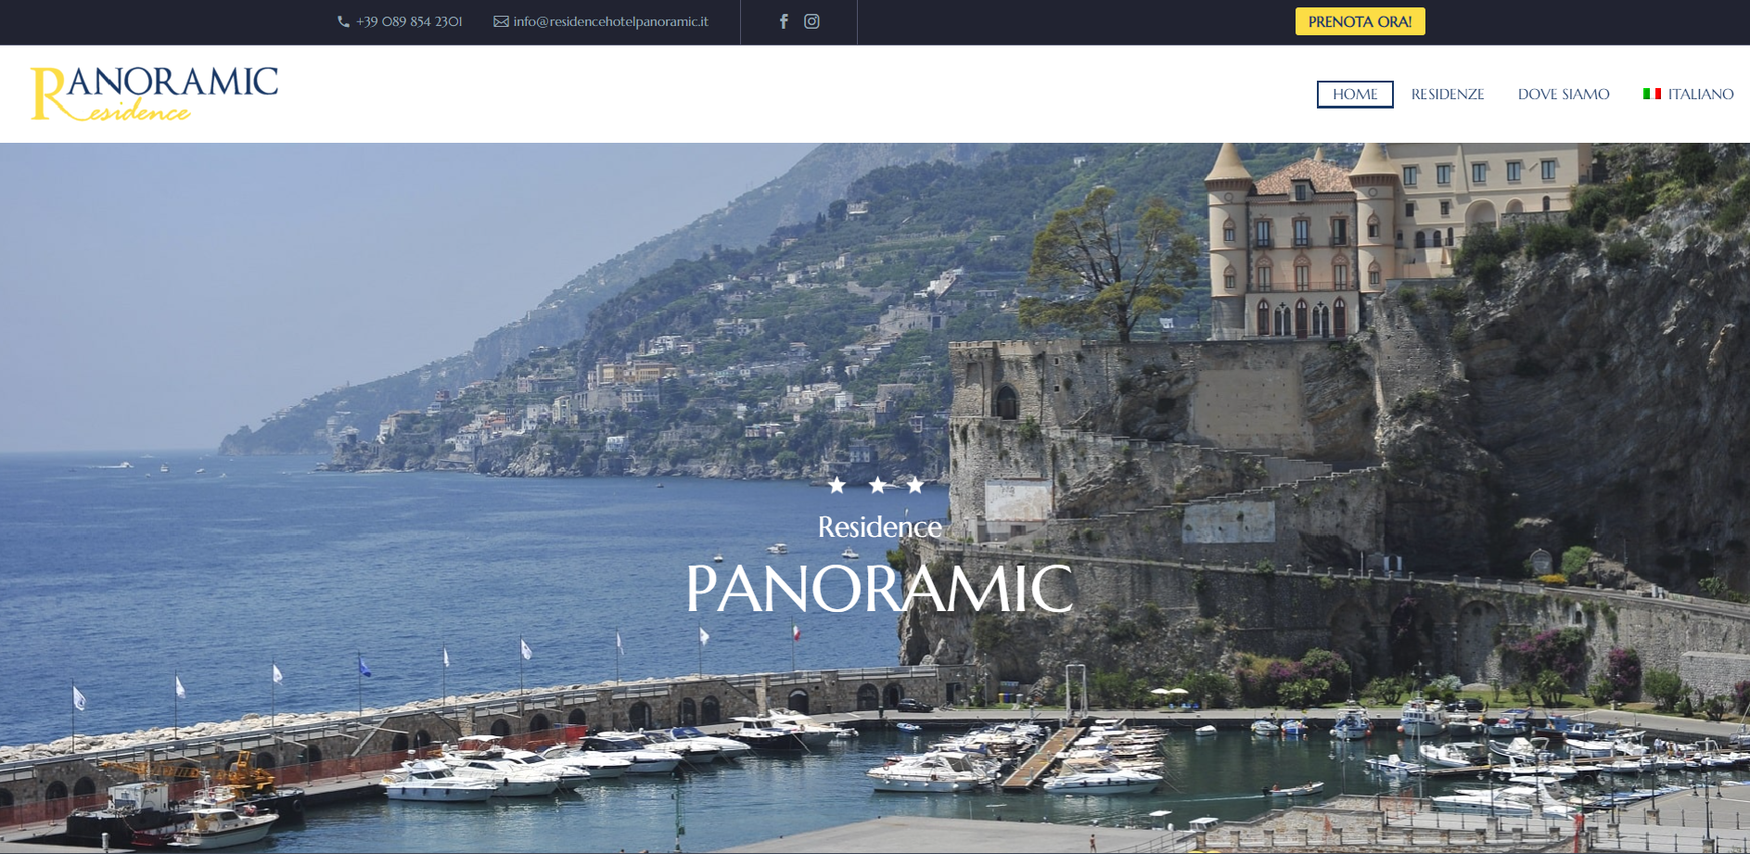Image resolution: width=1750 pixels, height=854 pixels.
Task: Select the HOME menu item
Action: [x=1354, y=95]
